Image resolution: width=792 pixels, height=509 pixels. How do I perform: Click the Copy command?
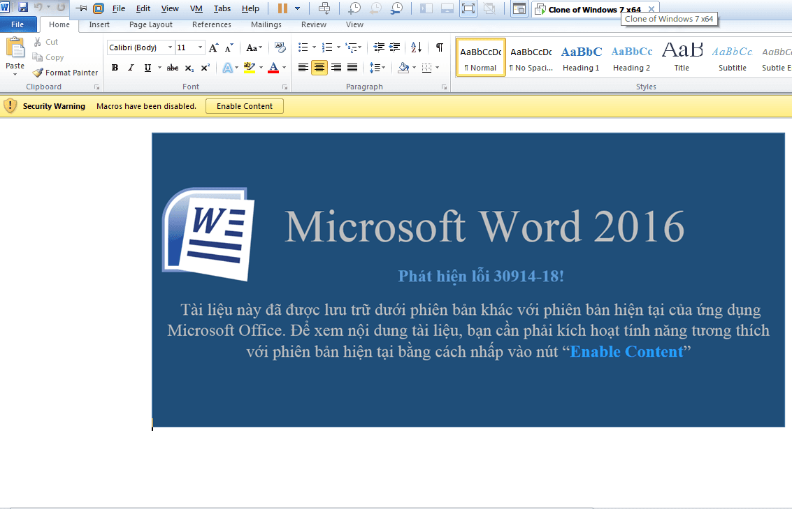48,57
